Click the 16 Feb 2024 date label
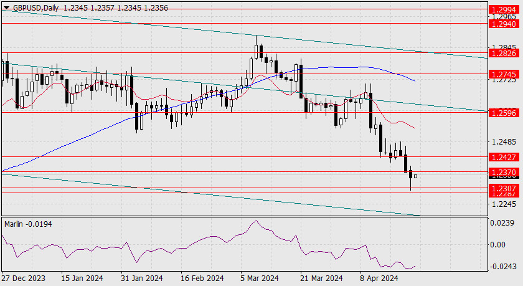 [202, 278]
